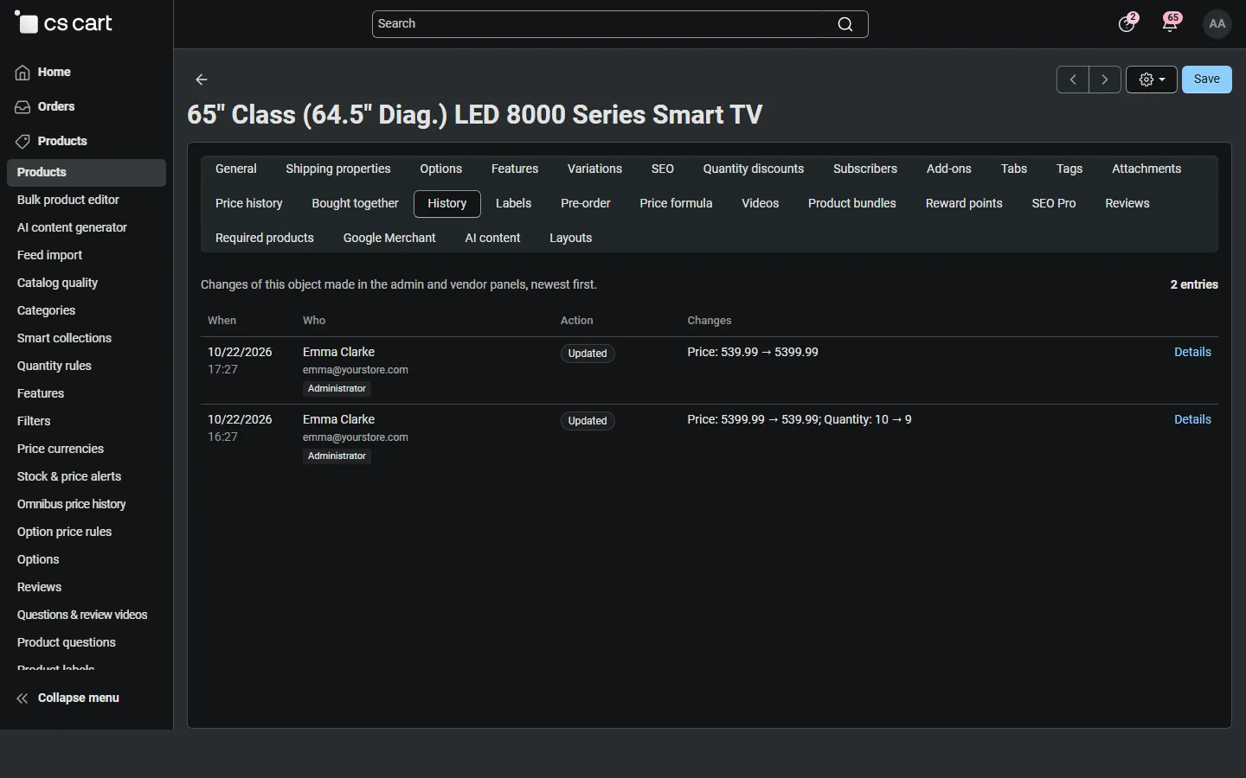Open the quick-start icon with badge 2
Screen dimensions: 1246x778
coord(1127,23)
